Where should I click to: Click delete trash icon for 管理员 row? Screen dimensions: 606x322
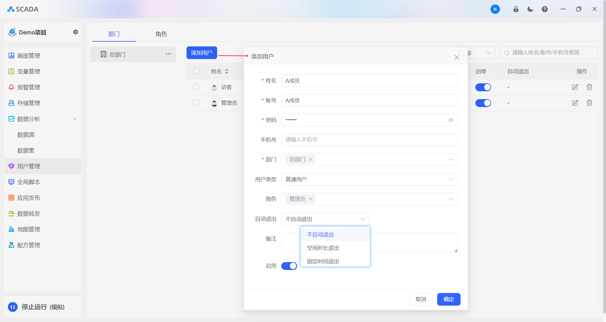point(589,103)
